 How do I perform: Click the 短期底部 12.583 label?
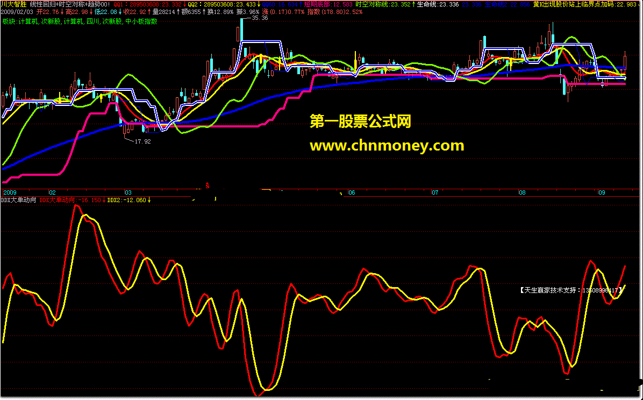pyautogui.click(x=328, y=4)
